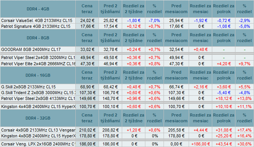Click +186,00 € monthly difference cell

pos(201,144)
